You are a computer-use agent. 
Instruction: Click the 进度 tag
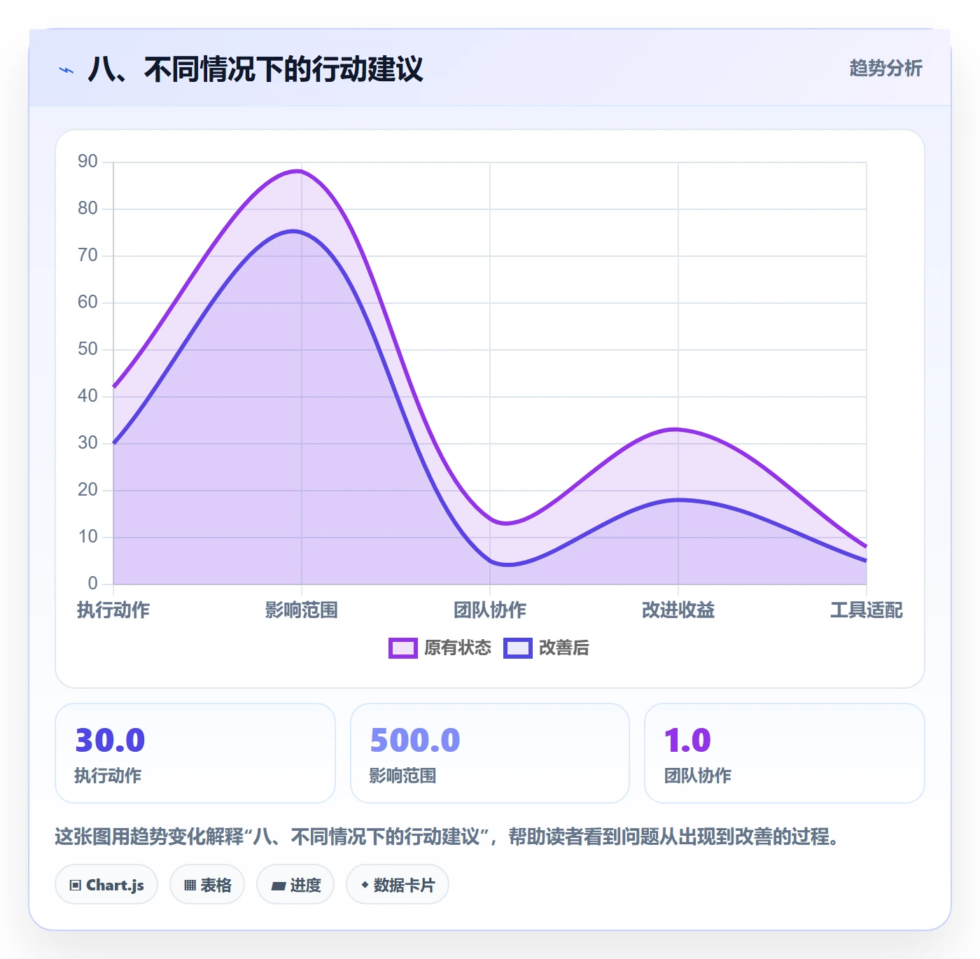coord(295,885)
